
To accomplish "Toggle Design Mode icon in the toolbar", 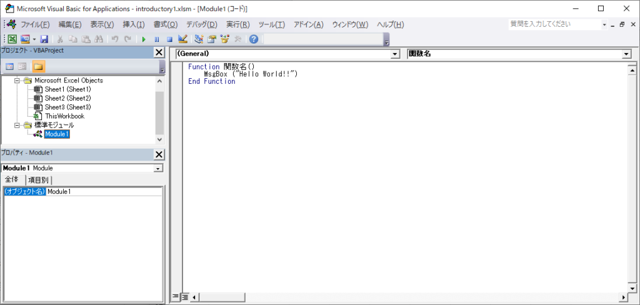I will tap(182, 39).
